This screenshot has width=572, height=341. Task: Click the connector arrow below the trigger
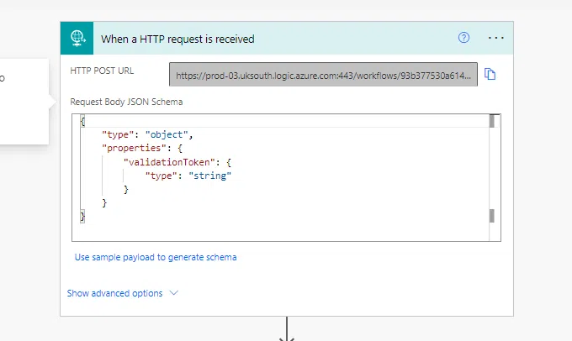coord(287,328)
